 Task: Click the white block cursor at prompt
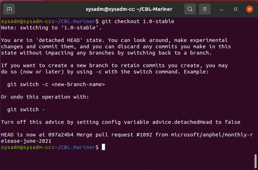point(103,147)
